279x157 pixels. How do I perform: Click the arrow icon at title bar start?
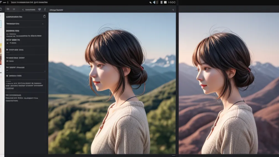point(1,2)
